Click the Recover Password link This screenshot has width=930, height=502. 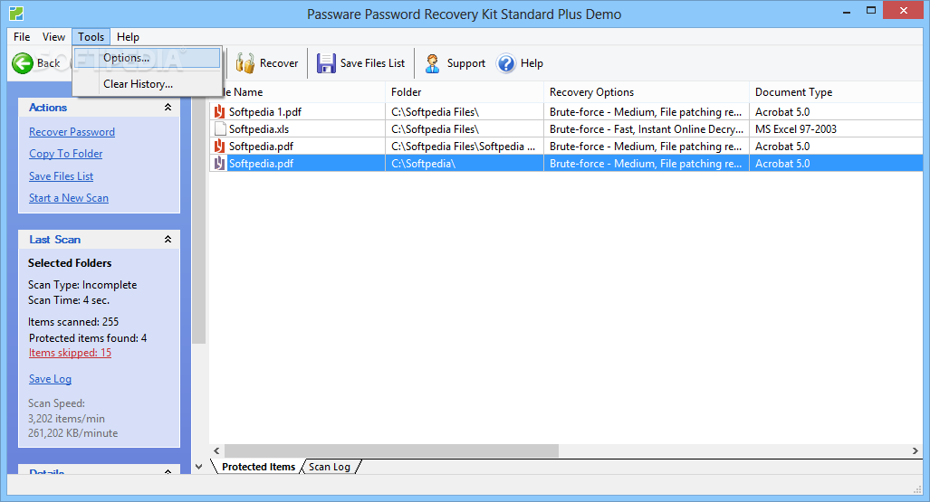pyautogui.click(x=72, y=131)
